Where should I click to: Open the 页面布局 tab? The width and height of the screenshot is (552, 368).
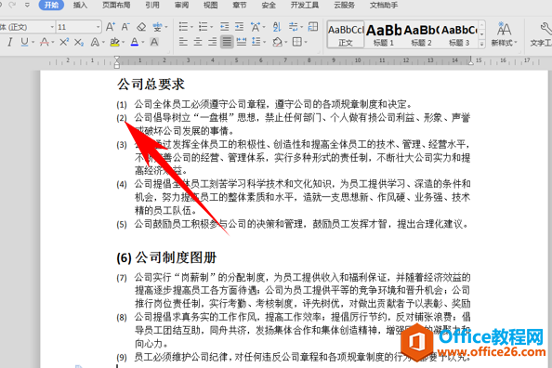[116, 5]
